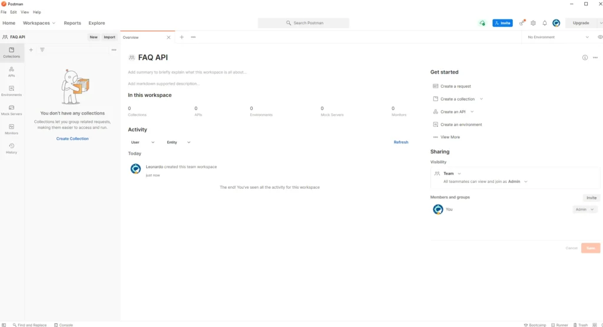This screenshot has width=603, height=327.
Task: Open the Environments sidebar panel
Action: coord(12,91)
